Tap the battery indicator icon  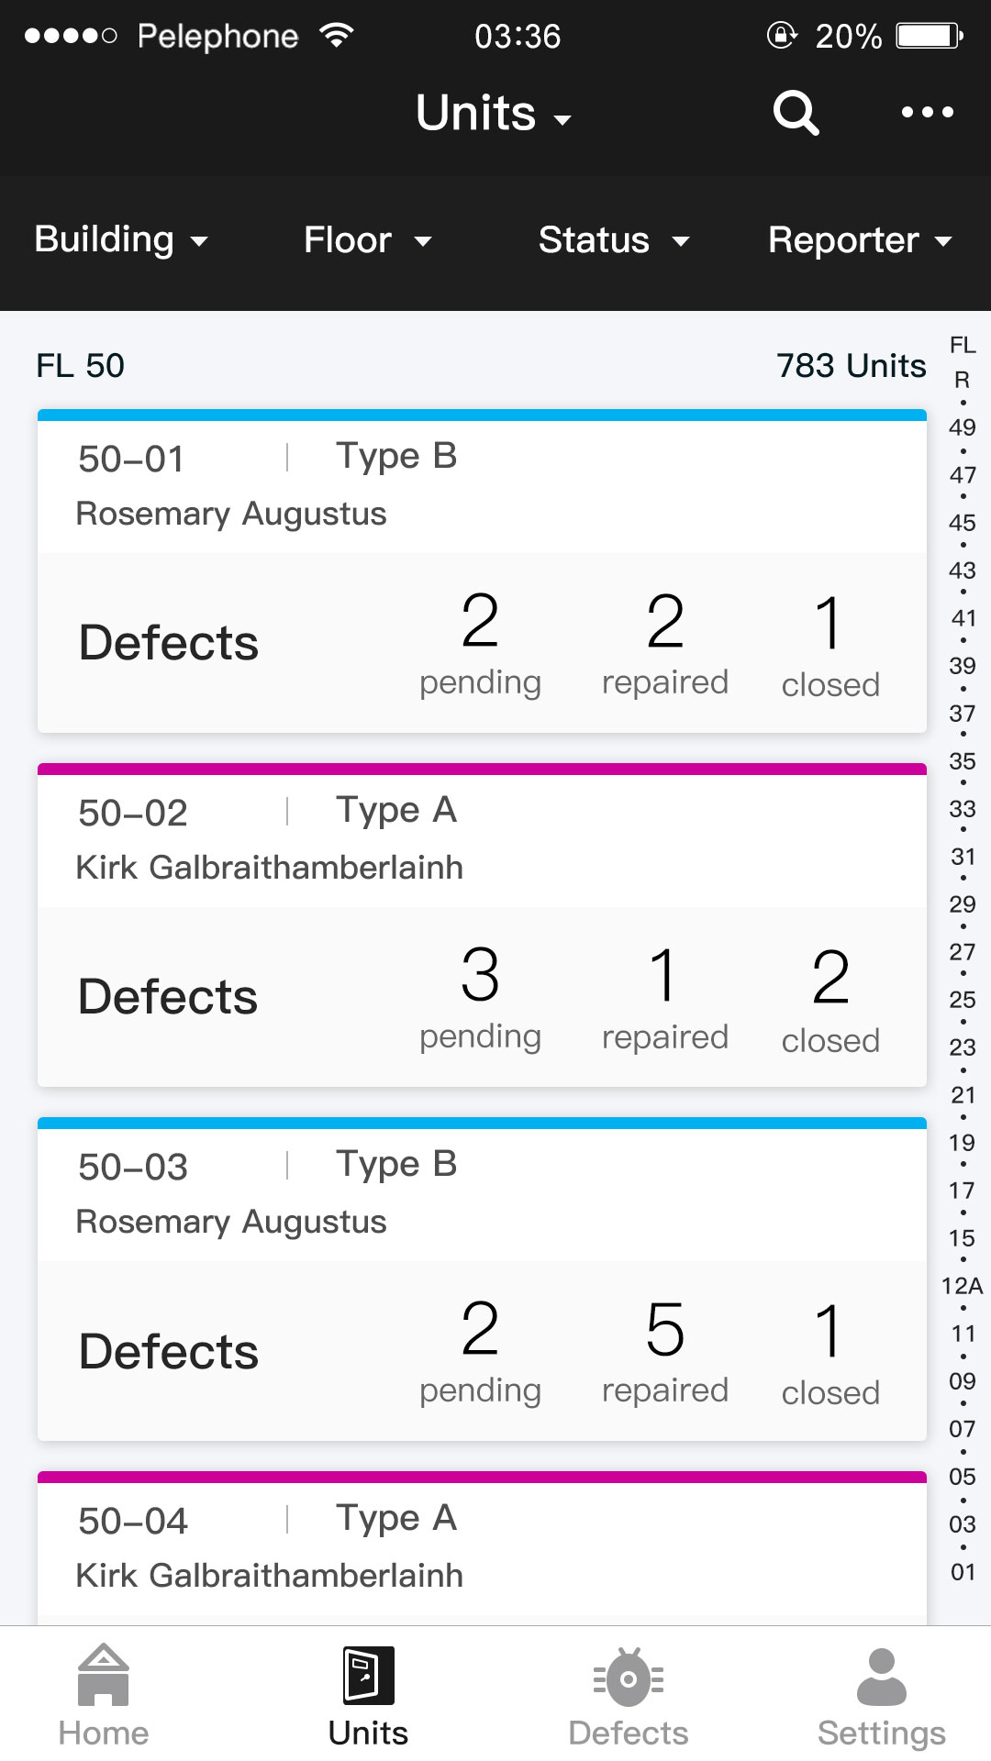929,36
